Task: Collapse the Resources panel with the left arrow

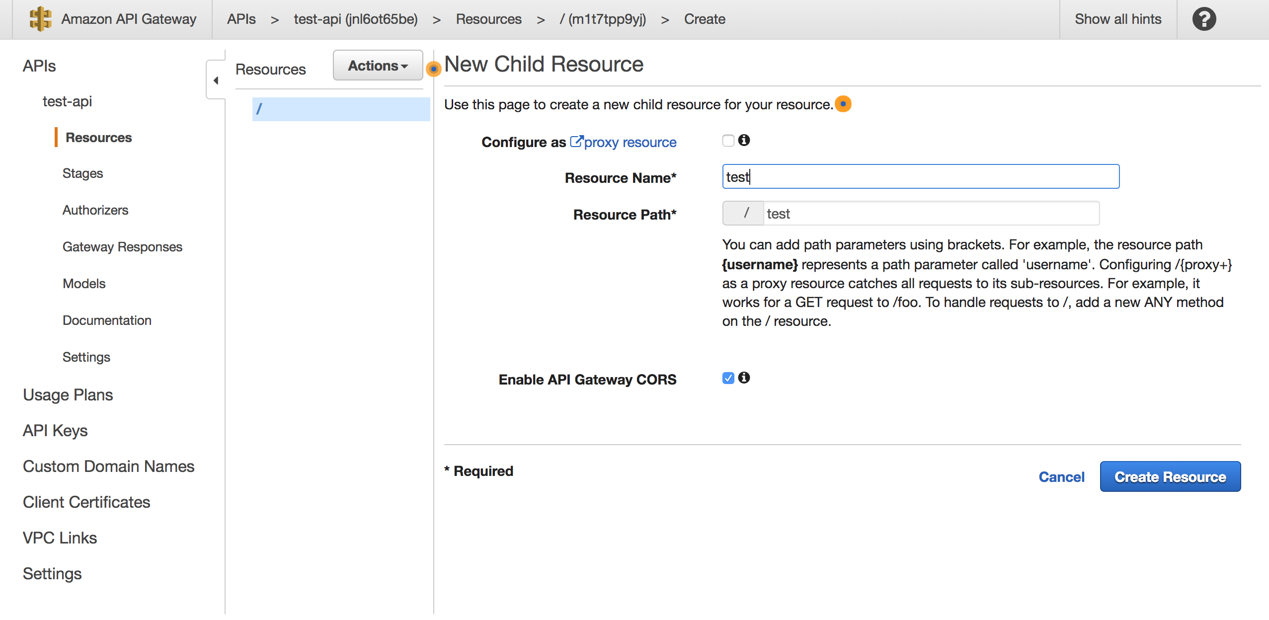Action: (x=216, y=80)
